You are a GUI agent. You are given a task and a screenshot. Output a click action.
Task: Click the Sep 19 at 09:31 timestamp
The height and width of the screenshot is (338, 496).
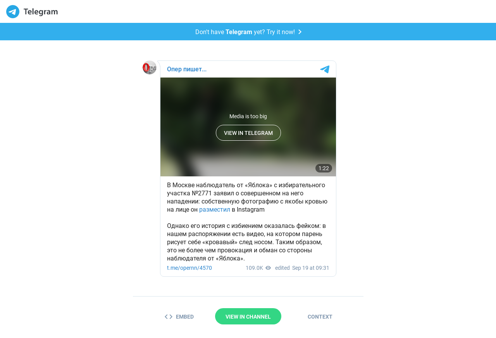311,268
